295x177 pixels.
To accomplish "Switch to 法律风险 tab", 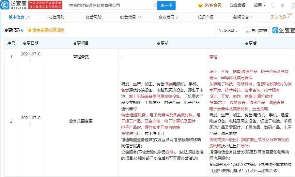I will [x=56, y=17].
